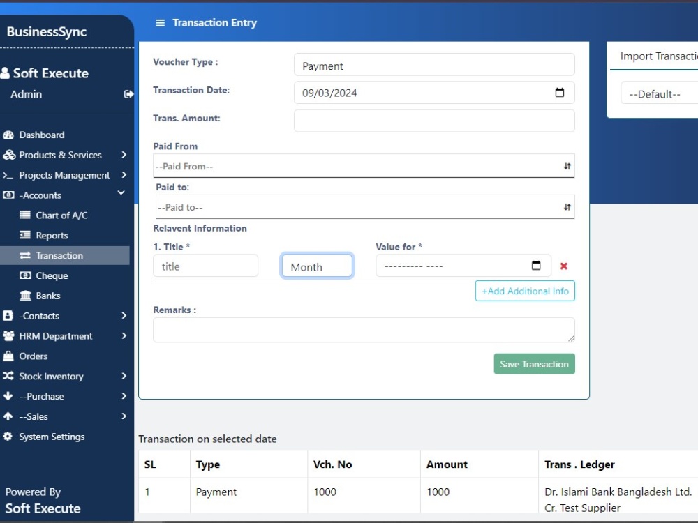Viewport: 698px width, 523px height.
Task: Open the Transaction Date calendar picker icon
Action: (x=560, y=93)
